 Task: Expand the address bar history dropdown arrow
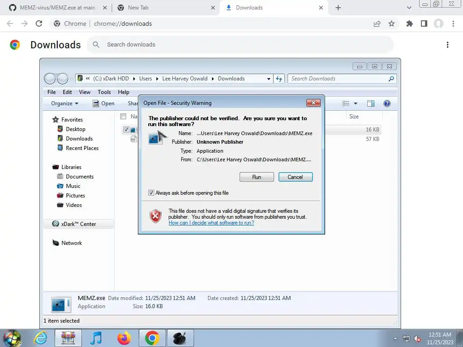tap(269, 79)
